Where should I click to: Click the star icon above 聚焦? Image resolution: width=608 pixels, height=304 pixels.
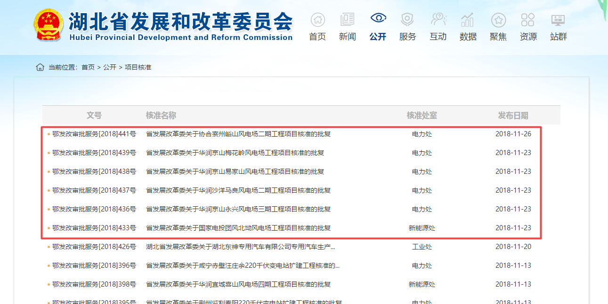498,20
